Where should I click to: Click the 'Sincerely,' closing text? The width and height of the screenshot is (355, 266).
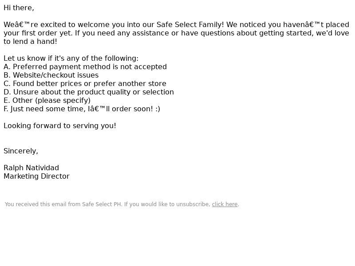coord(21,151)
